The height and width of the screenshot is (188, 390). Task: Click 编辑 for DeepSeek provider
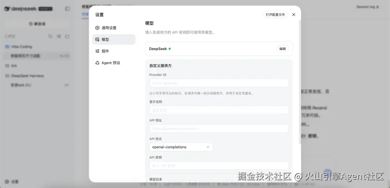282,49
